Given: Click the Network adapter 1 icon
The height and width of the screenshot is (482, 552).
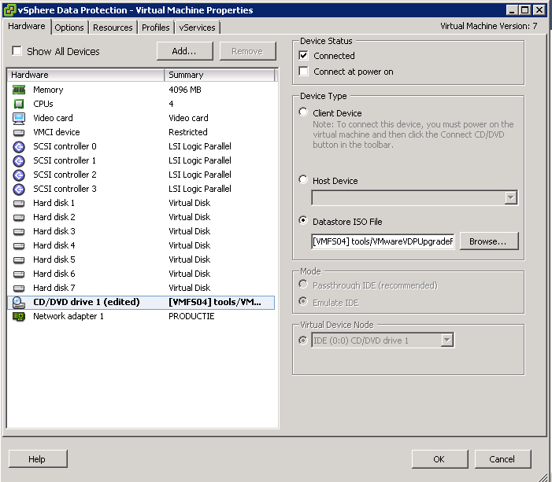Looking at the screenshot, I should [x=19, y=316].
